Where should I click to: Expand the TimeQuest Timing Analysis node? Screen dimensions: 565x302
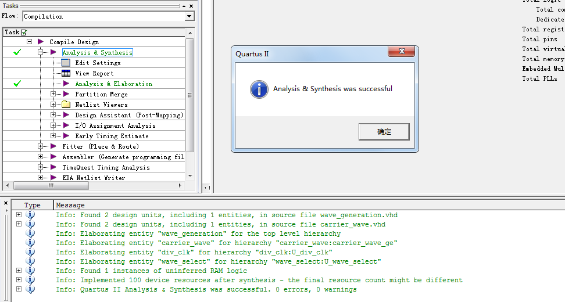point(41,167)
